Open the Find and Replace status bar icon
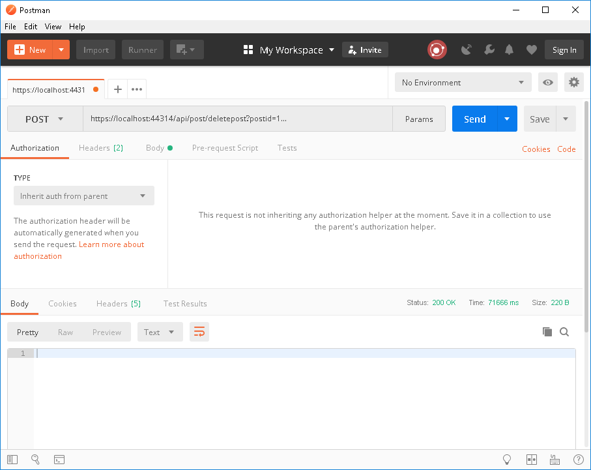 (x=35, y=460)
